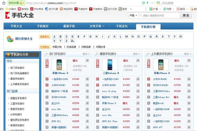Filter by origin 日韩品牌
The image size is (197, 131).
(86, 47)
